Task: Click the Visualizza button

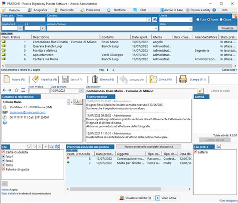Action: pos(227,28)
